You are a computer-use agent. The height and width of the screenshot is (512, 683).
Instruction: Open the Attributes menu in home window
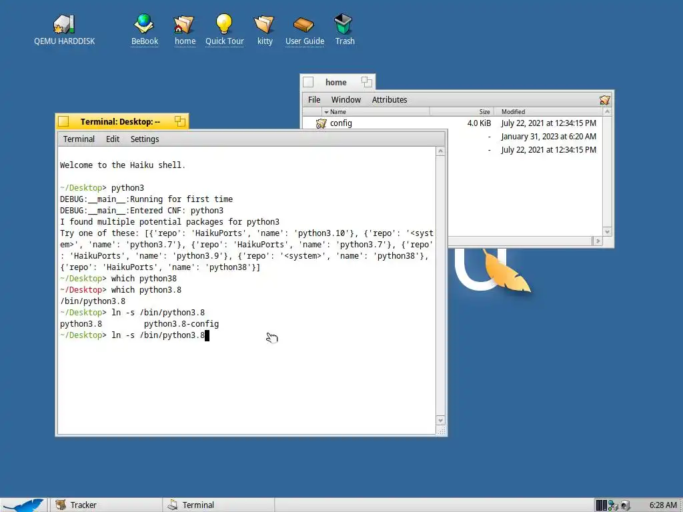(390, 100)
